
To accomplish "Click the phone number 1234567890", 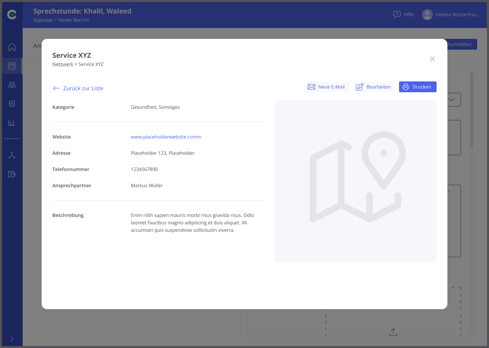I will [x=144, y=169].
